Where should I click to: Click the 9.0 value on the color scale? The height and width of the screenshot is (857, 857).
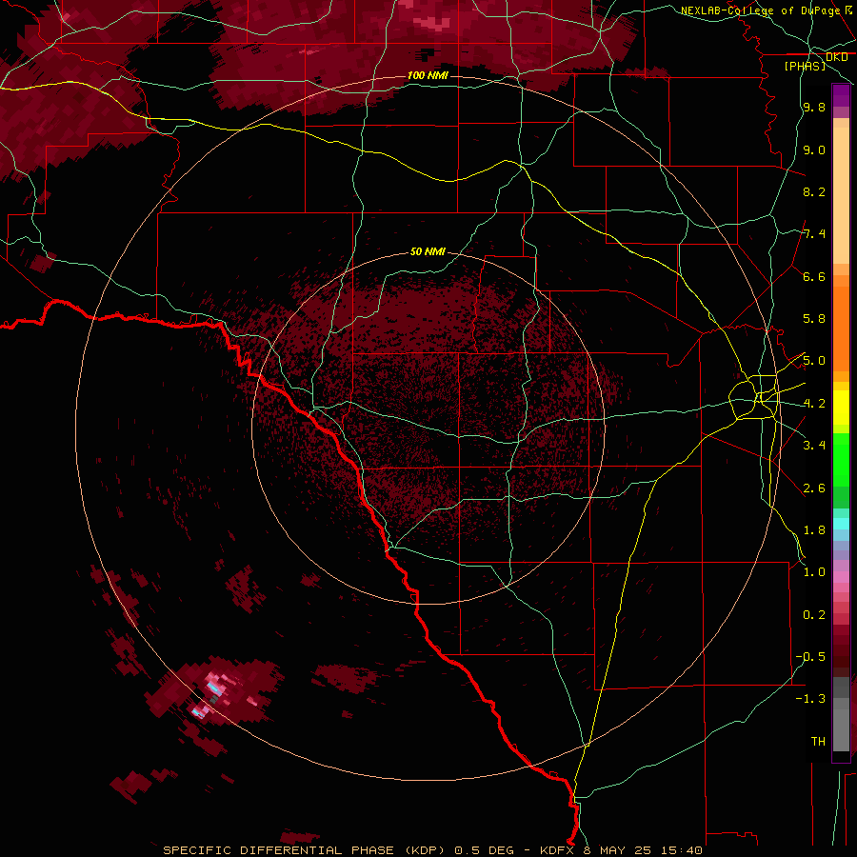click(x=814, y=149)
